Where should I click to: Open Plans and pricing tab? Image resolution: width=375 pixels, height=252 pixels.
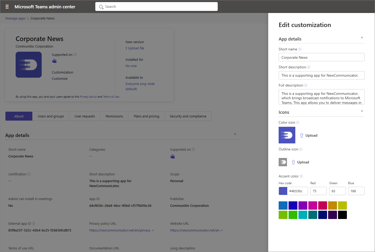(x=146, y=116)
